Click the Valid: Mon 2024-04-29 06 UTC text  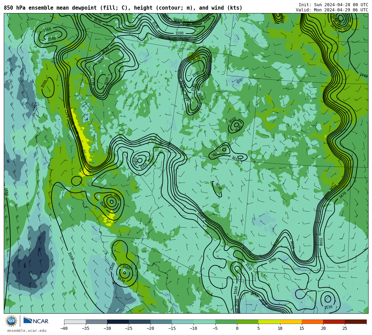[332, 10]
